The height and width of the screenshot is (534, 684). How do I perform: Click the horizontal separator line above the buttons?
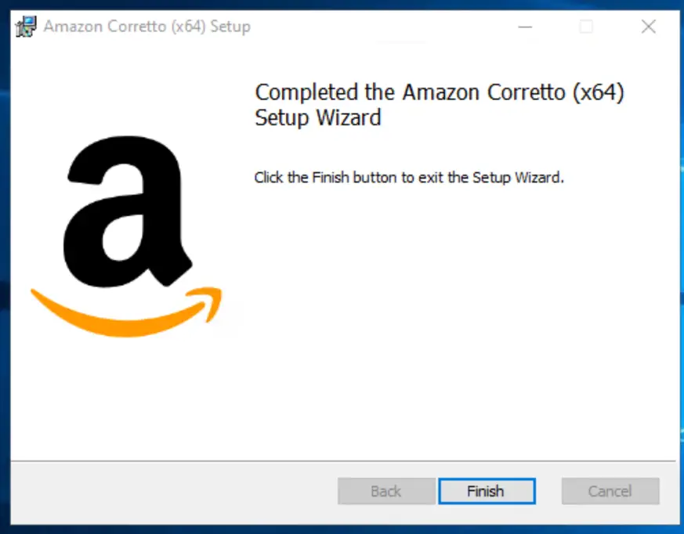(343, 460)
